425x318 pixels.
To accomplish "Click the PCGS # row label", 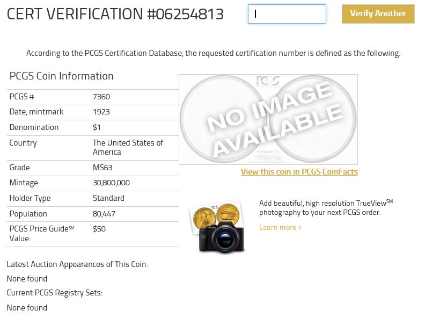I will coord(21,97).
